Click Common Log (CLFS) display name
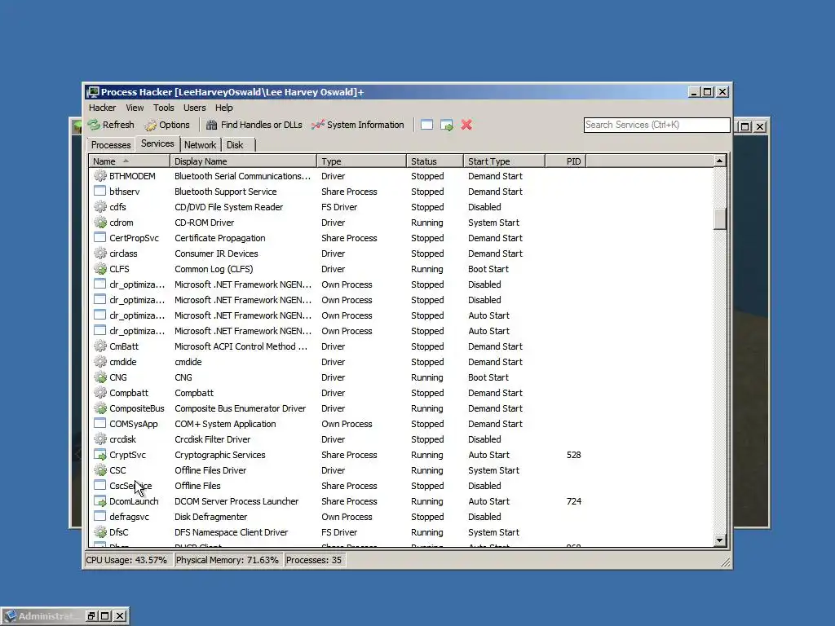 point(214,269)
